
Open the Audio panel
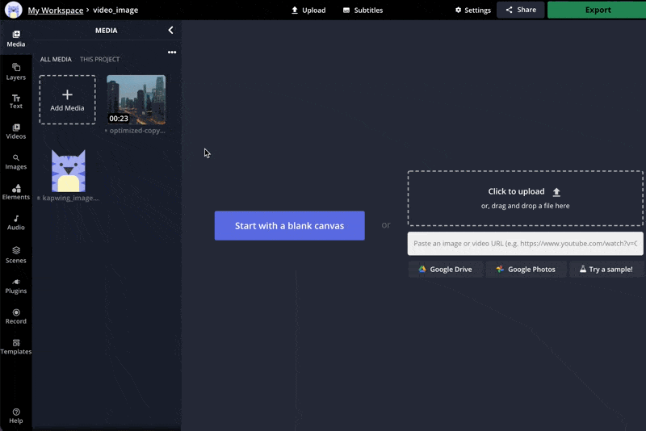click(x=15, y=222)
